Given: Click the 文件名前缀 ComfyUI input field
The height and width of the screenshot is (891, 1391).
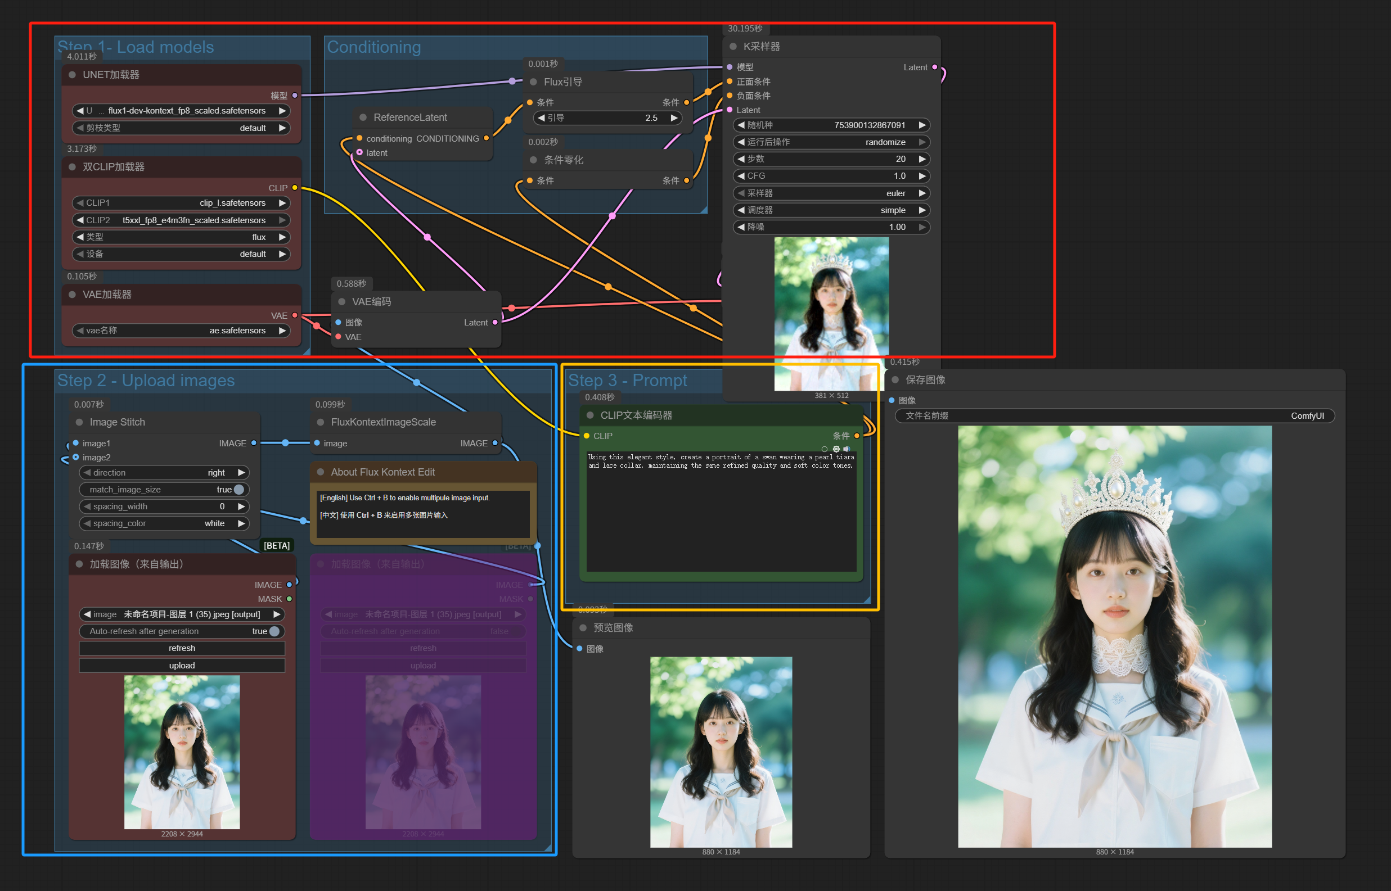Looking at the screenshot, I should tap(1114, 416).
